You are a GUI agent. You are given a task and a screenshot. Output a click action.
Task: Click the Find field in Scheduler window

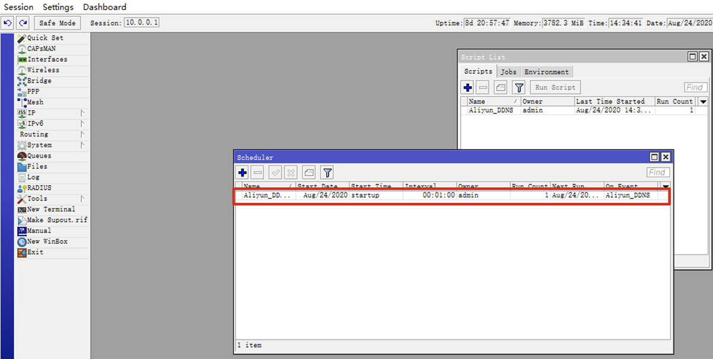[x=657, y=172]
